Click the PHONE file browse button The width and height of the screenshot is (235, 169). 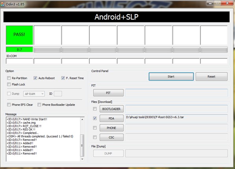tap(111, 128)
